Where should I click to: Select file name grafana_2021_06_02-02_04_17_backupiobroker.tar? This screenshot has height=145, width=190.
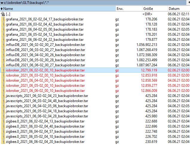pos(45,19)
